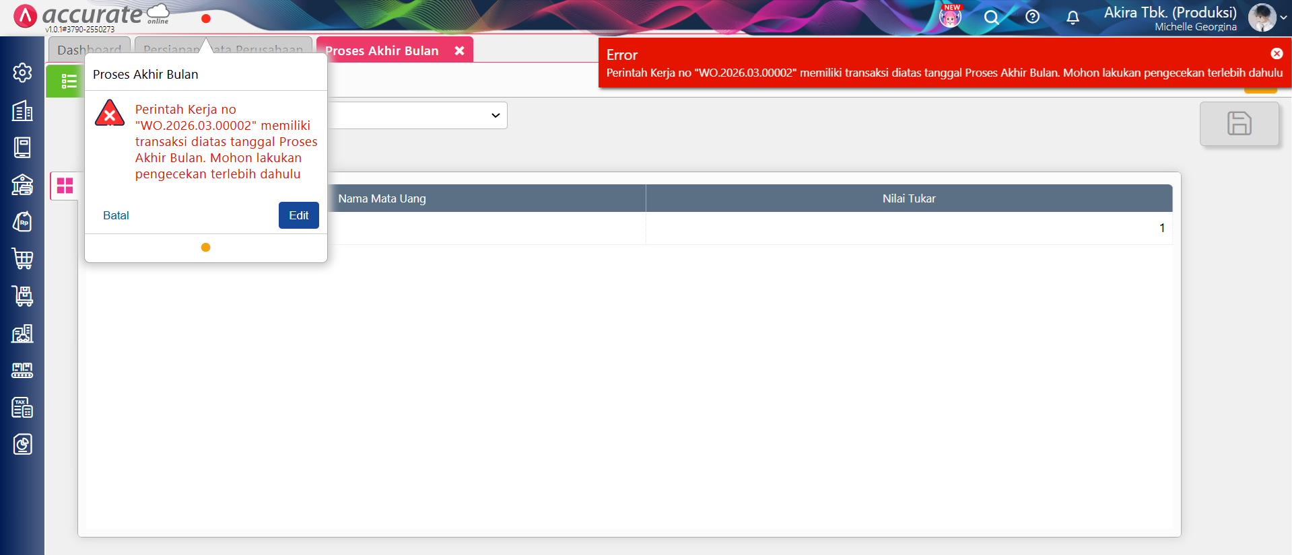Open the Reports pie chart icon

22,444
